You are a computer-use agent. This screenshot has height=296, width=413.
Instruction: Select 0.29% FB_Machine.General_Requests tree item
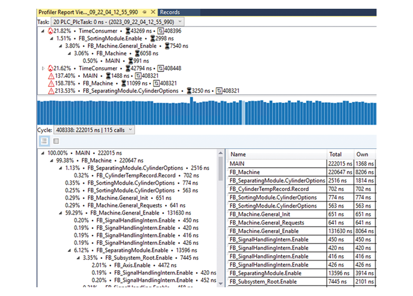[125, 205]
